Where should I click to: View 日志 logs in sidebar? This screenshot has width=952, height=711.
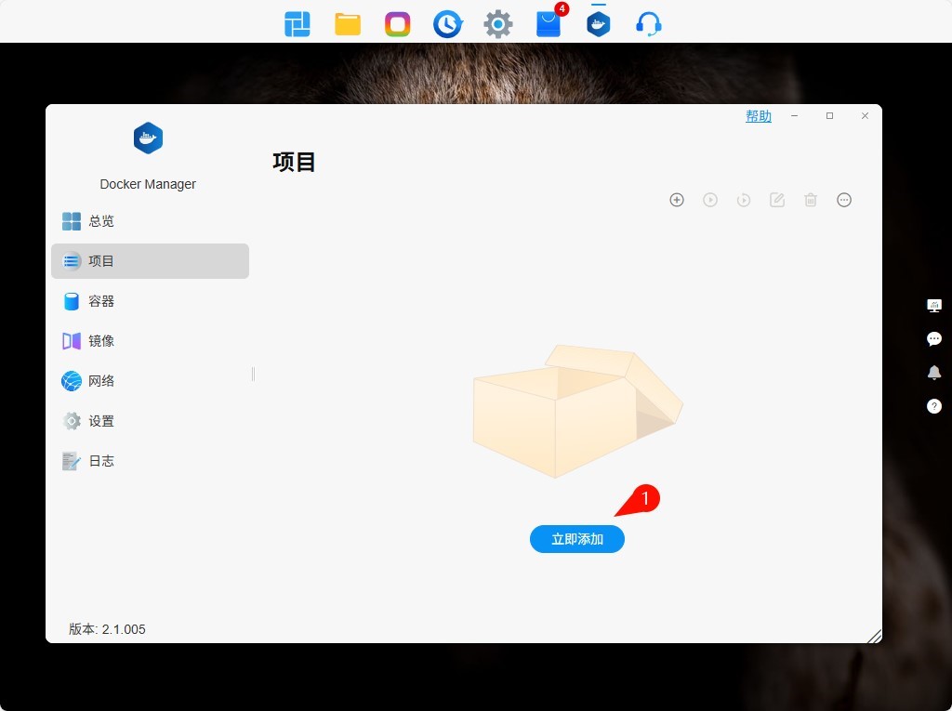(150, 461)
